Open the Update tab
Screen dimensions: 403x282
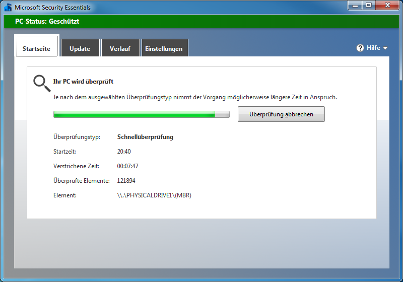[x=80, y=48]
